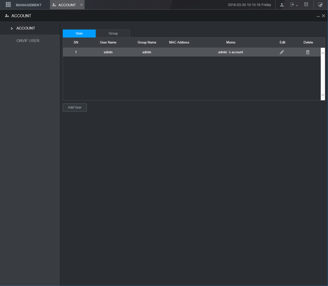Open the Management grid menu icon
Viewport: 328px width, 286px height.
click(x=8, y=4)
